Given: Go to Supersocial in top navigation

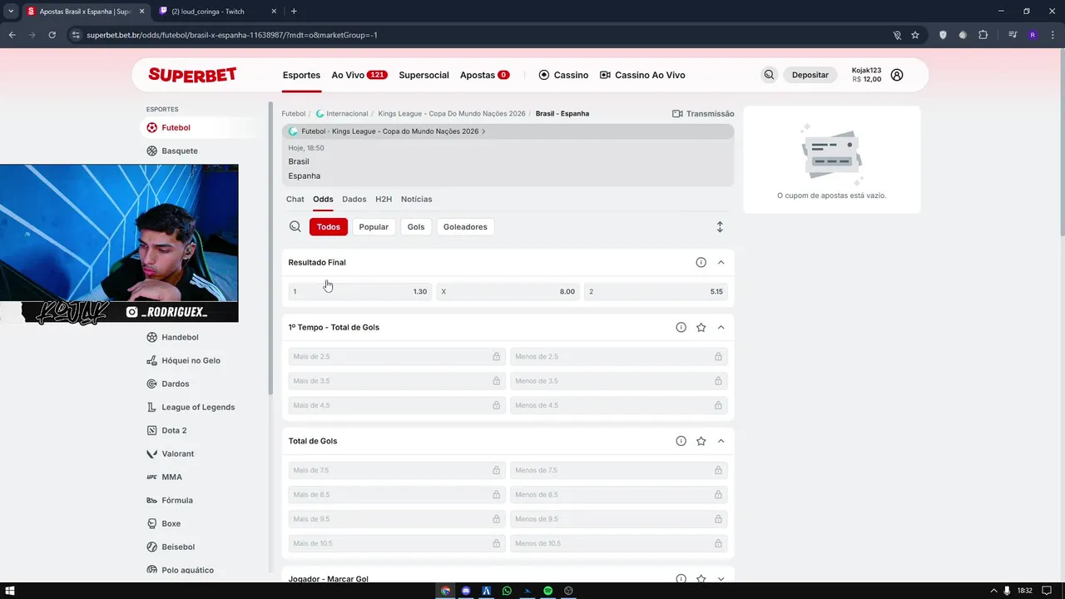Looking at the screenshot, I should pos(424,75).
